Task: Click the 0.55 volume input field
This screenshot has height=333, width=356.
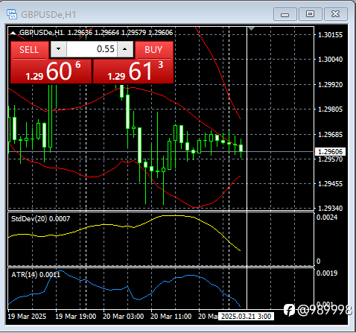Action: (92, 49)
